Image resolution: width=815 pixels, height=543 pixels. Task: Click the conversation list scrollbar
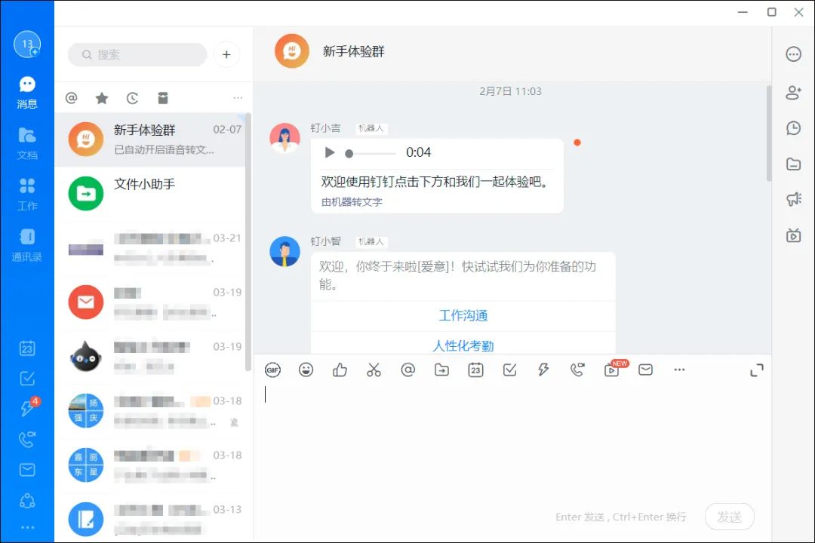(248, 241)
